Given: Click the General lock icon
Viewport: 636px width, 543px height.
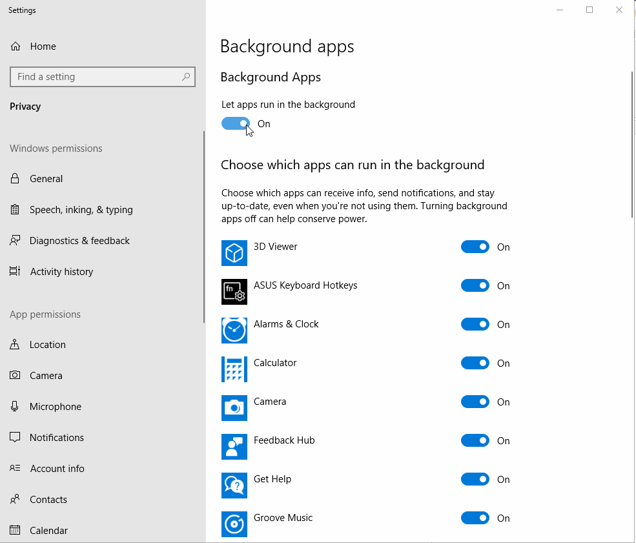Looking at the screenshot, I should point(15,178).
